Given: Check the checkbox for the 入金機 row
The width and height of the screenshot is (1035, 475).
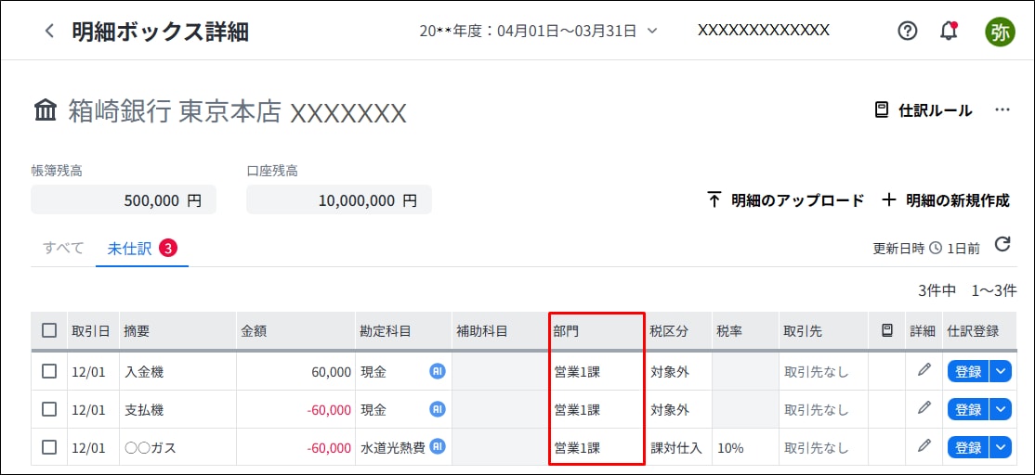Looking at the screenshot, I should click(x=49, y=371).
